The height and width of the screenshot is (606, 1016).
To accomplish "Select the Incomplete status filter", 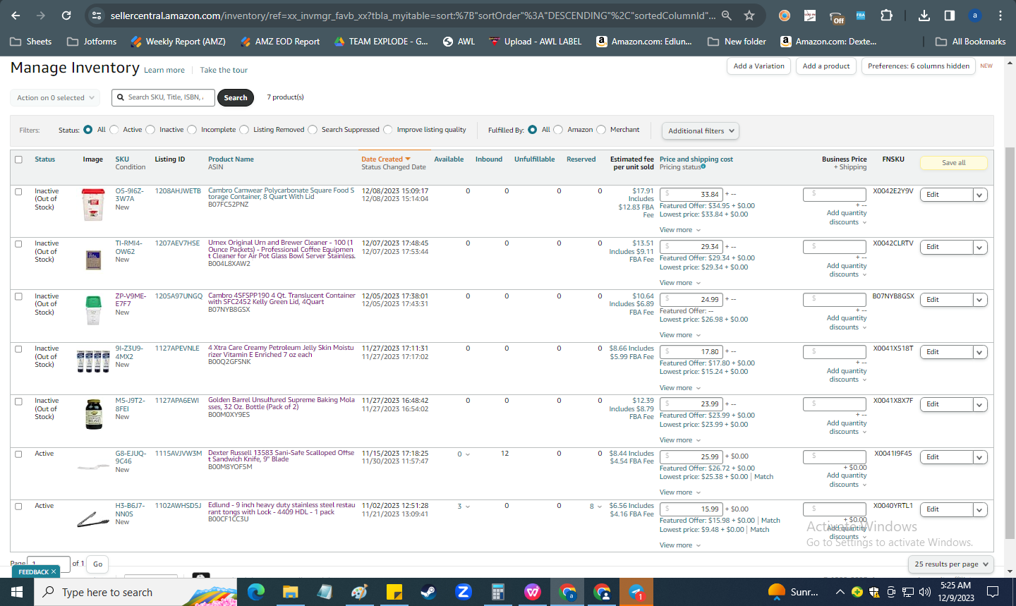I will (x=192, y=130).
